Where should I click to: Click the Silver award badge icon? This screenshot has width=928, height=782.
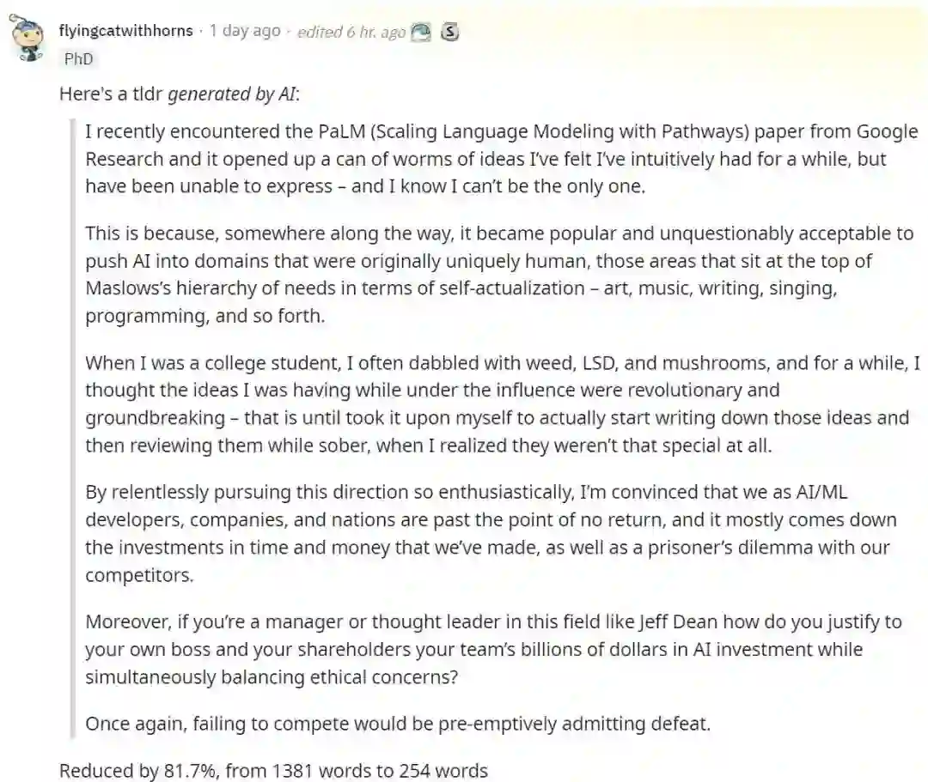click(x=449, y=32)
